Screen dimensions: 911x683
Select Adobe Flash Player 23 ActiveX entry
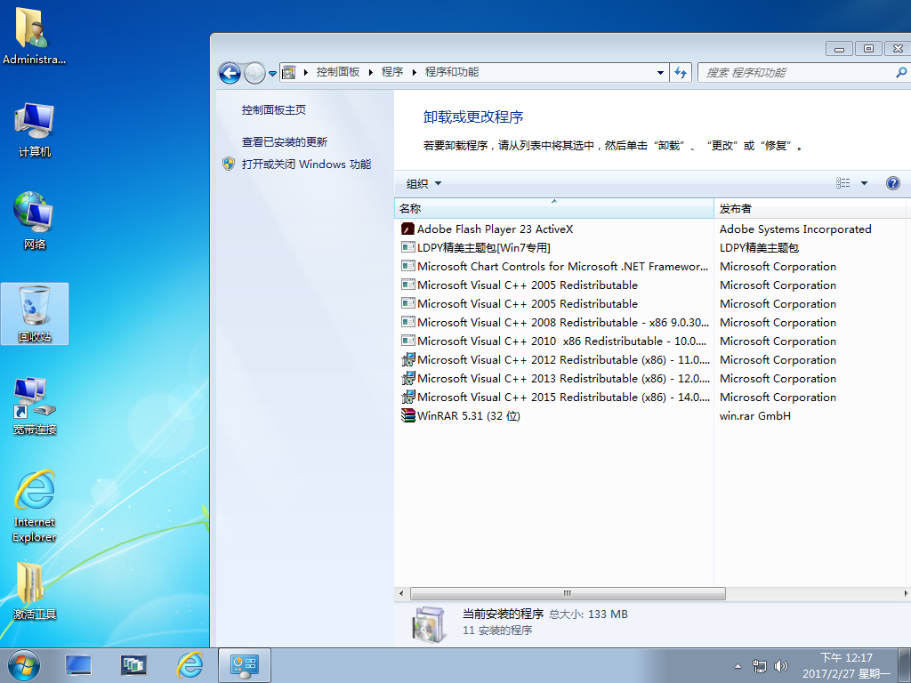495,229
